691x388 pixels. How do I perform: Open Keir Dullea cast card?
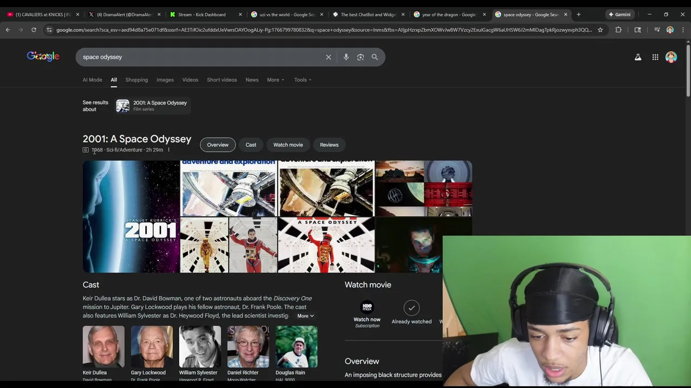pos(103,353)
